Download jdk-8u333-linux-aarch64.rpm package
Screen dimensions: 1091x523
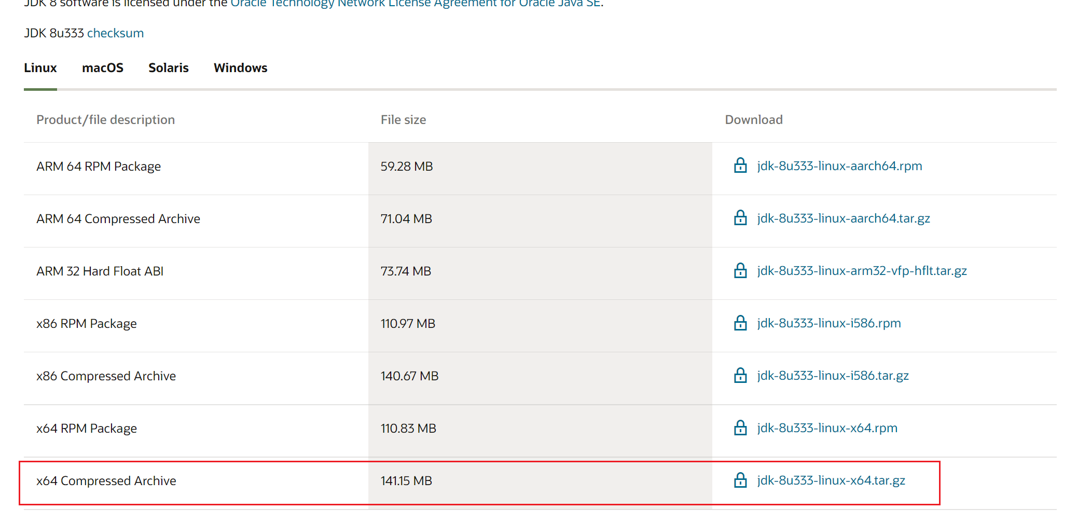pos(839,166)
